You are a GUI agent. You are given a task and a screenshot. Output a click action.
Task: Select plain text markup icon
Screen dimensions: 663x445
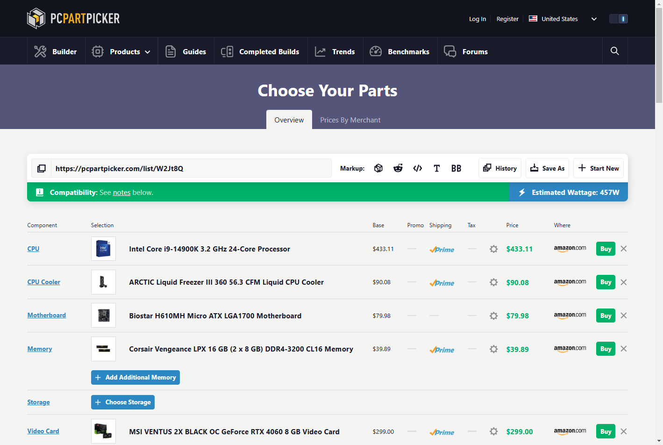click(x=437, y=168)
